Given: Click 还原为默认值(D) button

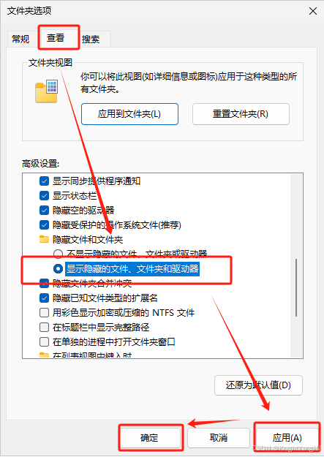Looking at the screenshot, I should click(258, 385).
